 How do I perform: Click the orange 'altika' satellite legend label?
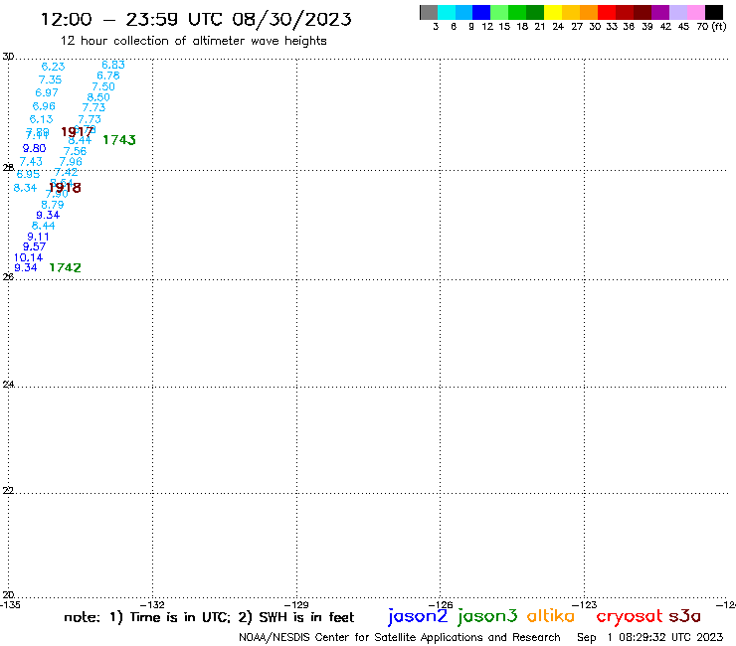click(551, 616)
